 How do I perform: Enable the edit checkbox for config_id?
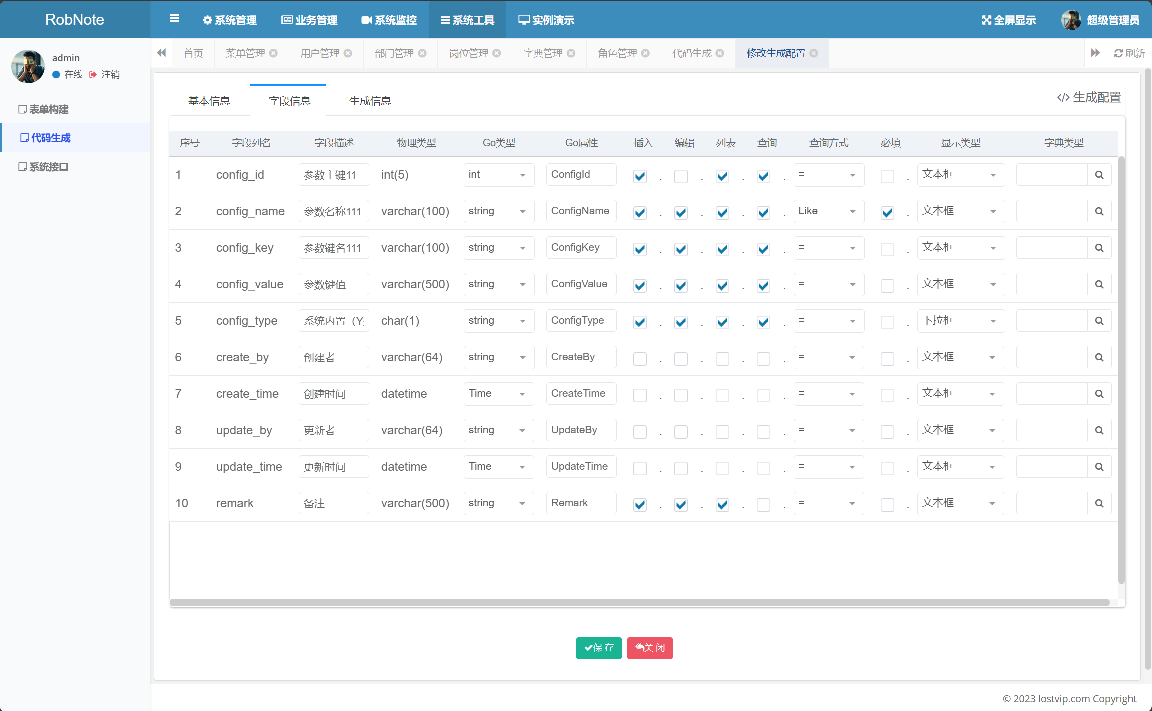(681, 176)
